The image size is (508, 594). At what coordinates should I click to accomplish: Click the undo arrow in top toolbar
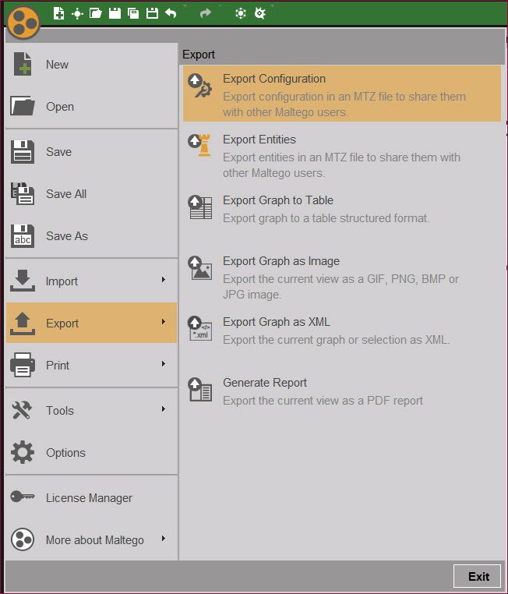pyautogui.click(x=171, y=13)
